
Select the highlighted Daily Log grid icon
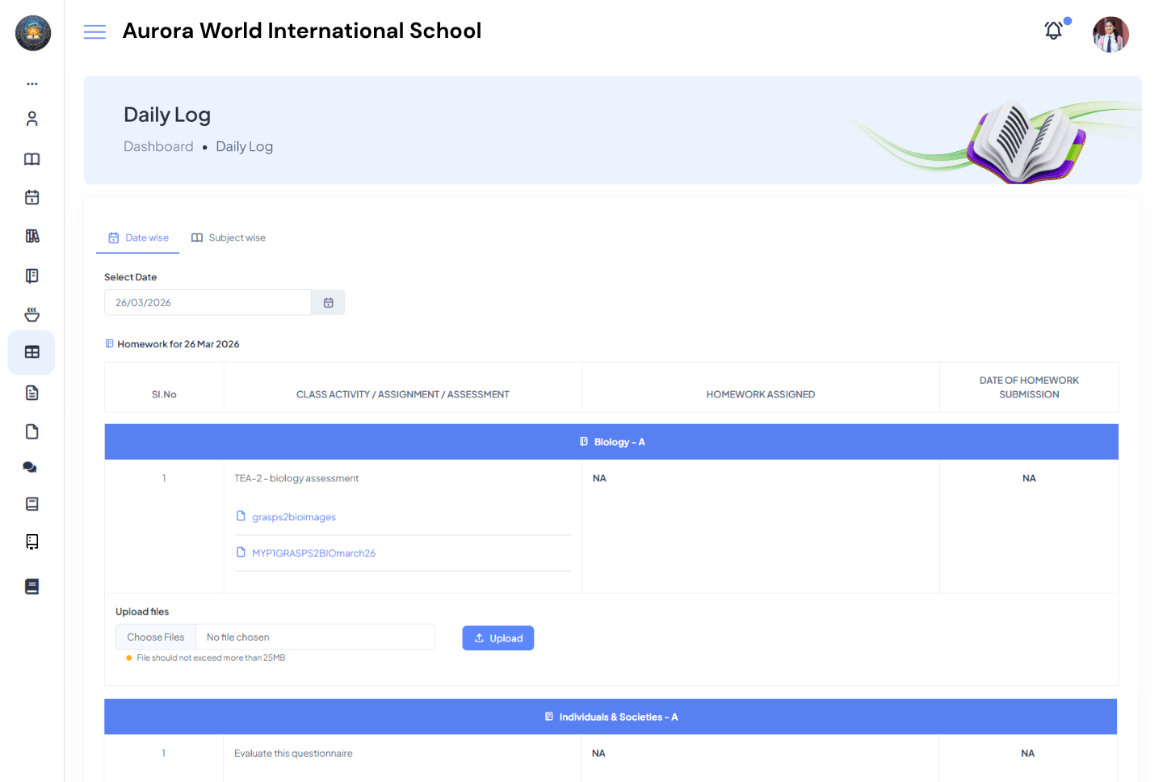pyautogui.click(x=31, y=352)
